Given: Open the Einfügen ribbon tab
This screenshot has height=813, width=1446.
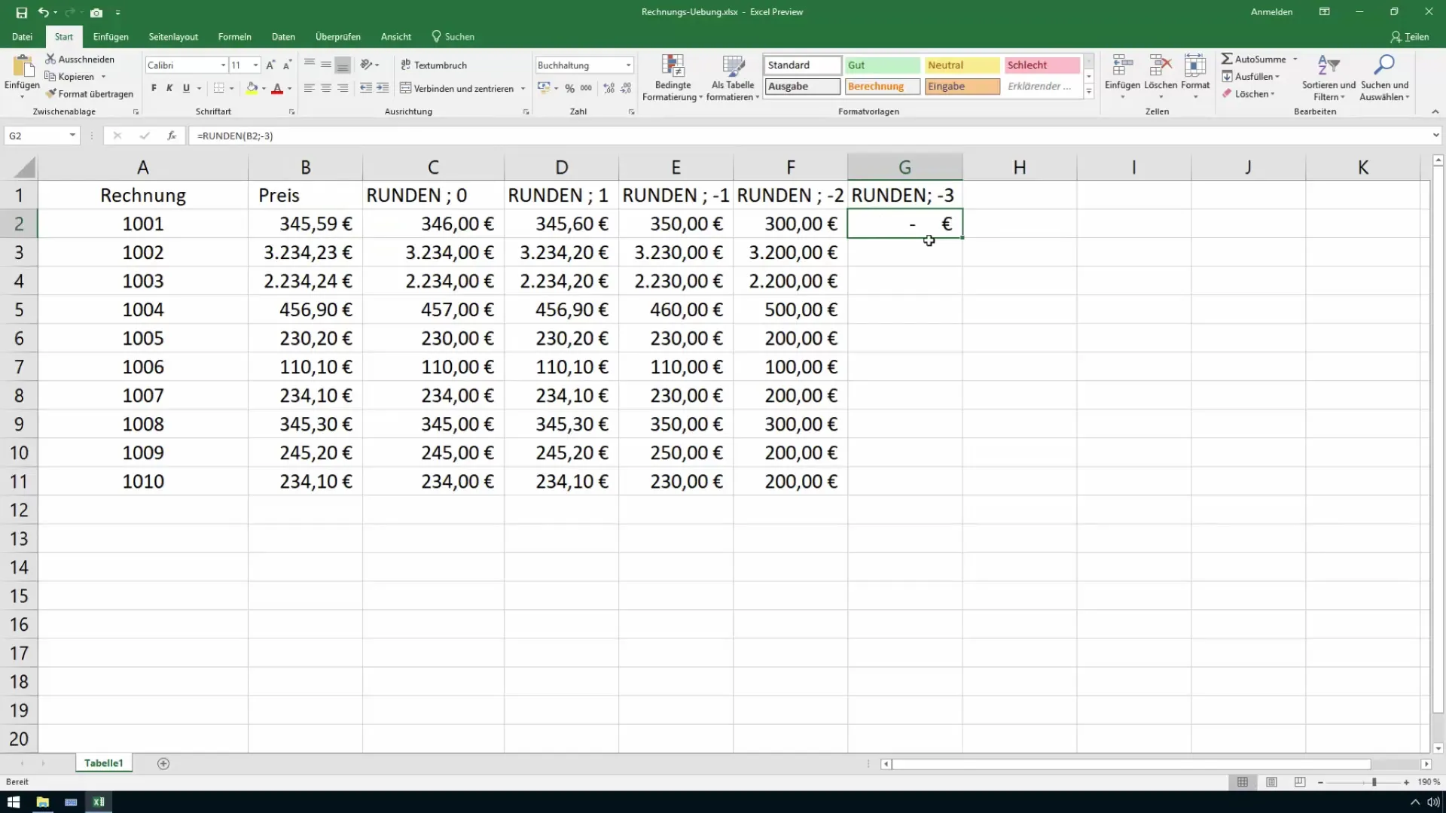Looking at the screenshot, I should [x=111, y=36].
